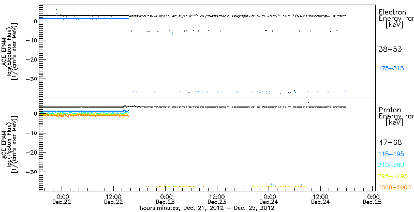Viewport: 414px width, 212px height.
Task: Click the cyan 310-580 proton legend label
Action: [391, 165]
